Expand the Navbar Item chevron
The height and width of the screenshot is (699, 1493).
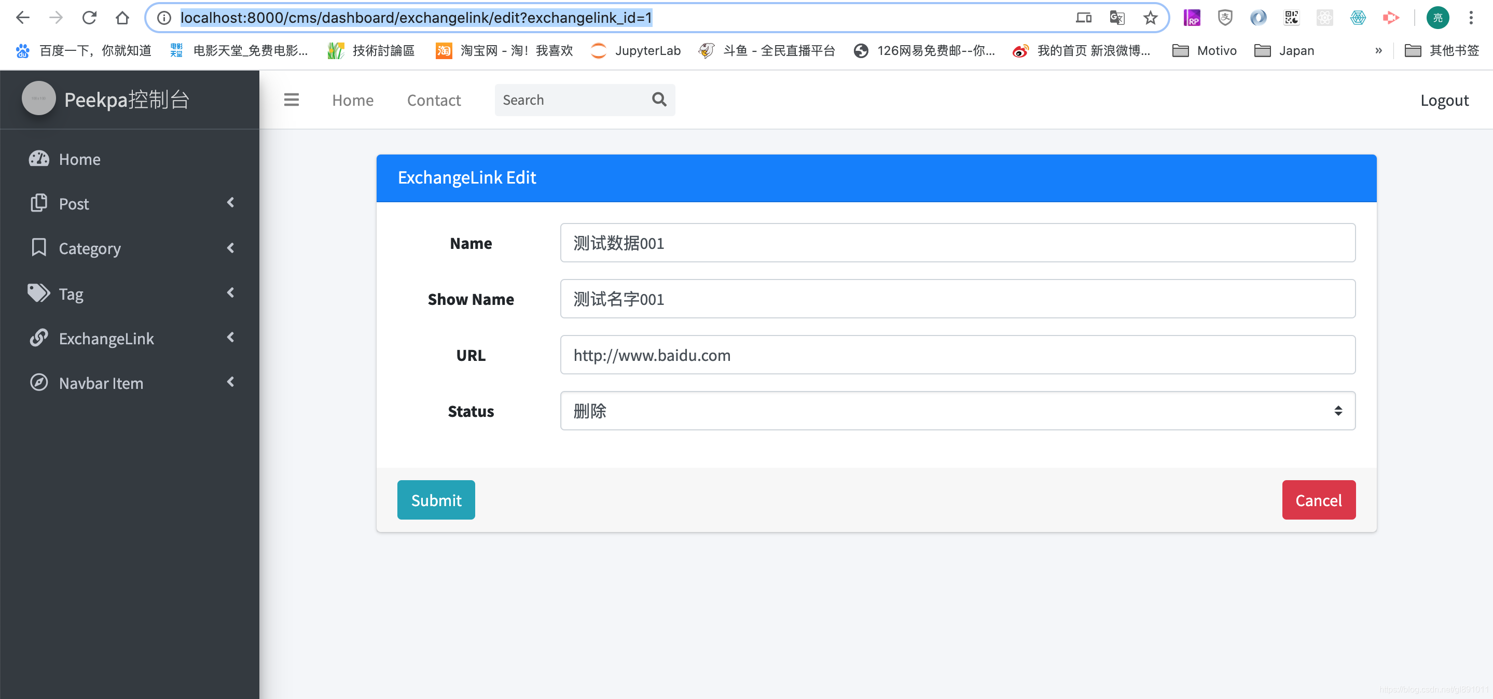click(x=231, y=382)
